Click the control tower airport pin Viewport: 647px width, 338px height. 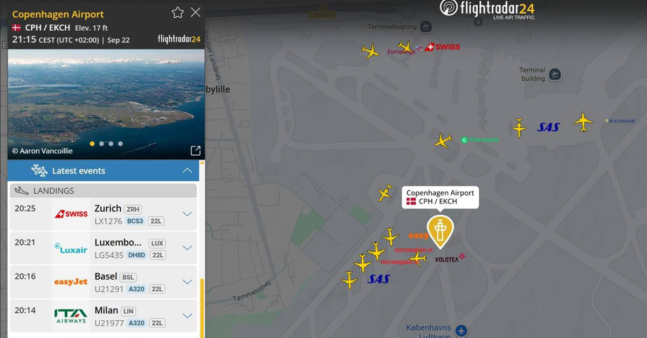coord(440,231)
